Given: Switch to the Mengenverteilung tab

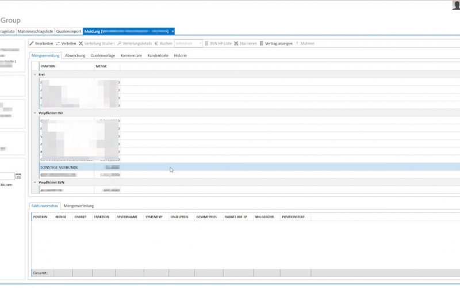Looking at the screenshot, I should click(79, 206).
